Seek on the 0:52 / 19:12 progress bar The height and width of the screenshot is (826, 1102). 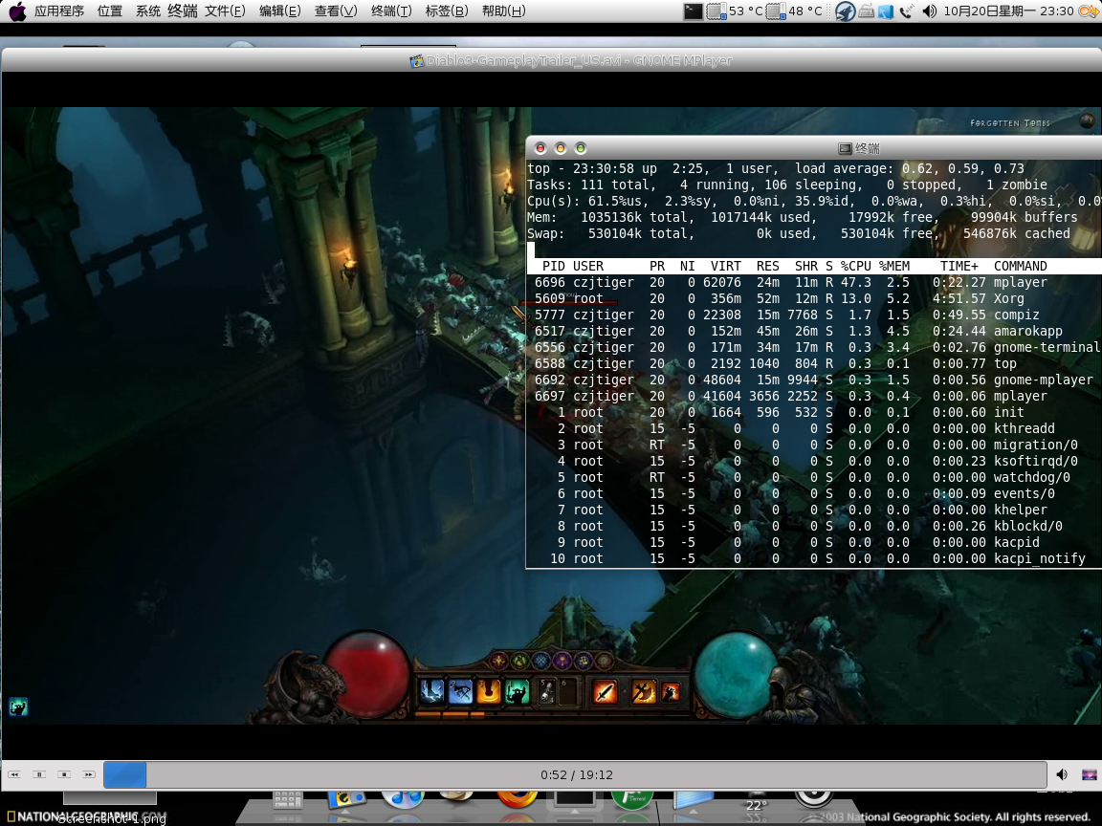pyautogui.click(x=575, y=774)
